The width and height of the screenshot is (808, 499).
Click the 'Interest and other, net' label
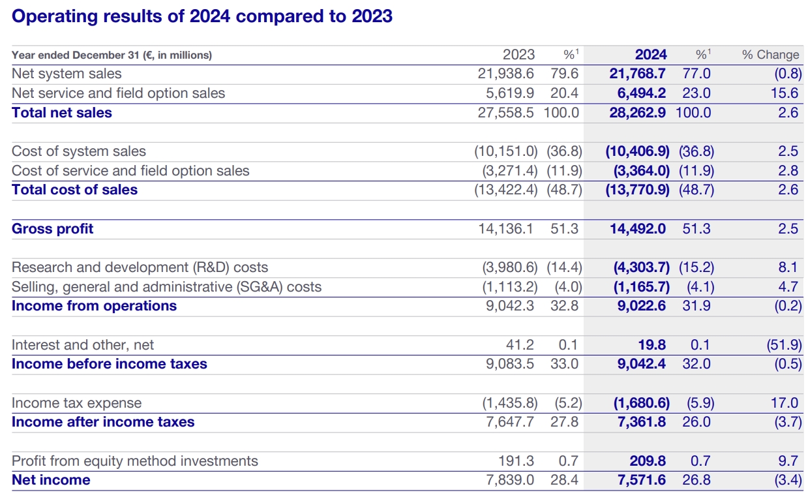[x=83, y=344]
